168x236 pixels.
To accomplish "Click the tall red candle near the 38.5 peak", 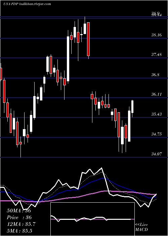I will 88,39.
